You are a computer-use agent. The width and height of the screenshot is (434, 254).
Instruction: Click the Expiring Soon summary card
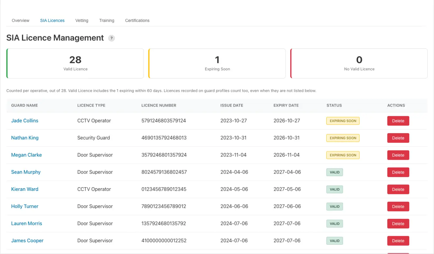pyautogui.click(x=217, y=63)
